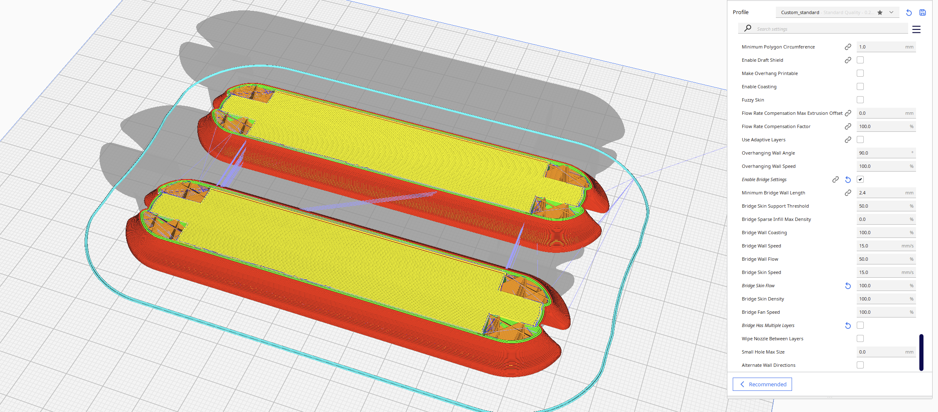Enable Make Overhang Printable
Viewport: 938px width, 412px height.
point(860,73)
